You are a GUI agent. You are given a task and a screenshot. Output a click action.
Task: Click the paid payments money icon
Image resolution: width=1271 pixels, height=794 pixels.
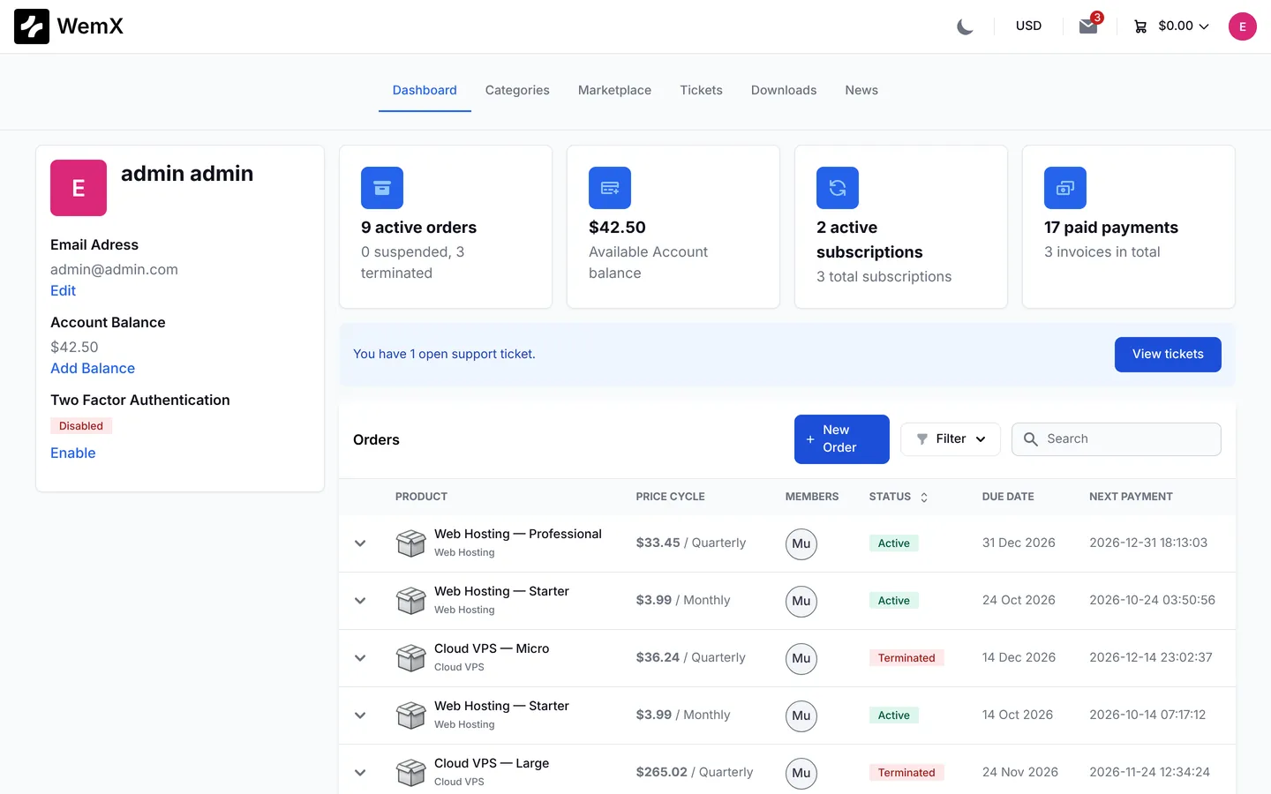[x=1065, y=188]
